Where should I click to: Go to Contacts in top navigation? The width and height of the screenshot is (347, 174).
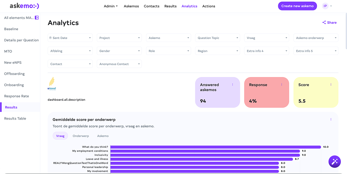coord(152,6)
